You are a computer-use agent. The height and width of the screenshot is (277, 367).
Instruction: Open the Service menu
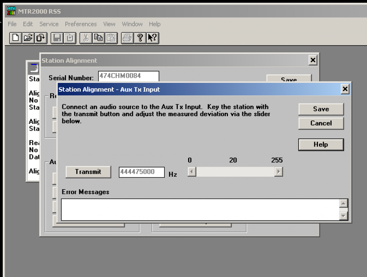[49, 24]
